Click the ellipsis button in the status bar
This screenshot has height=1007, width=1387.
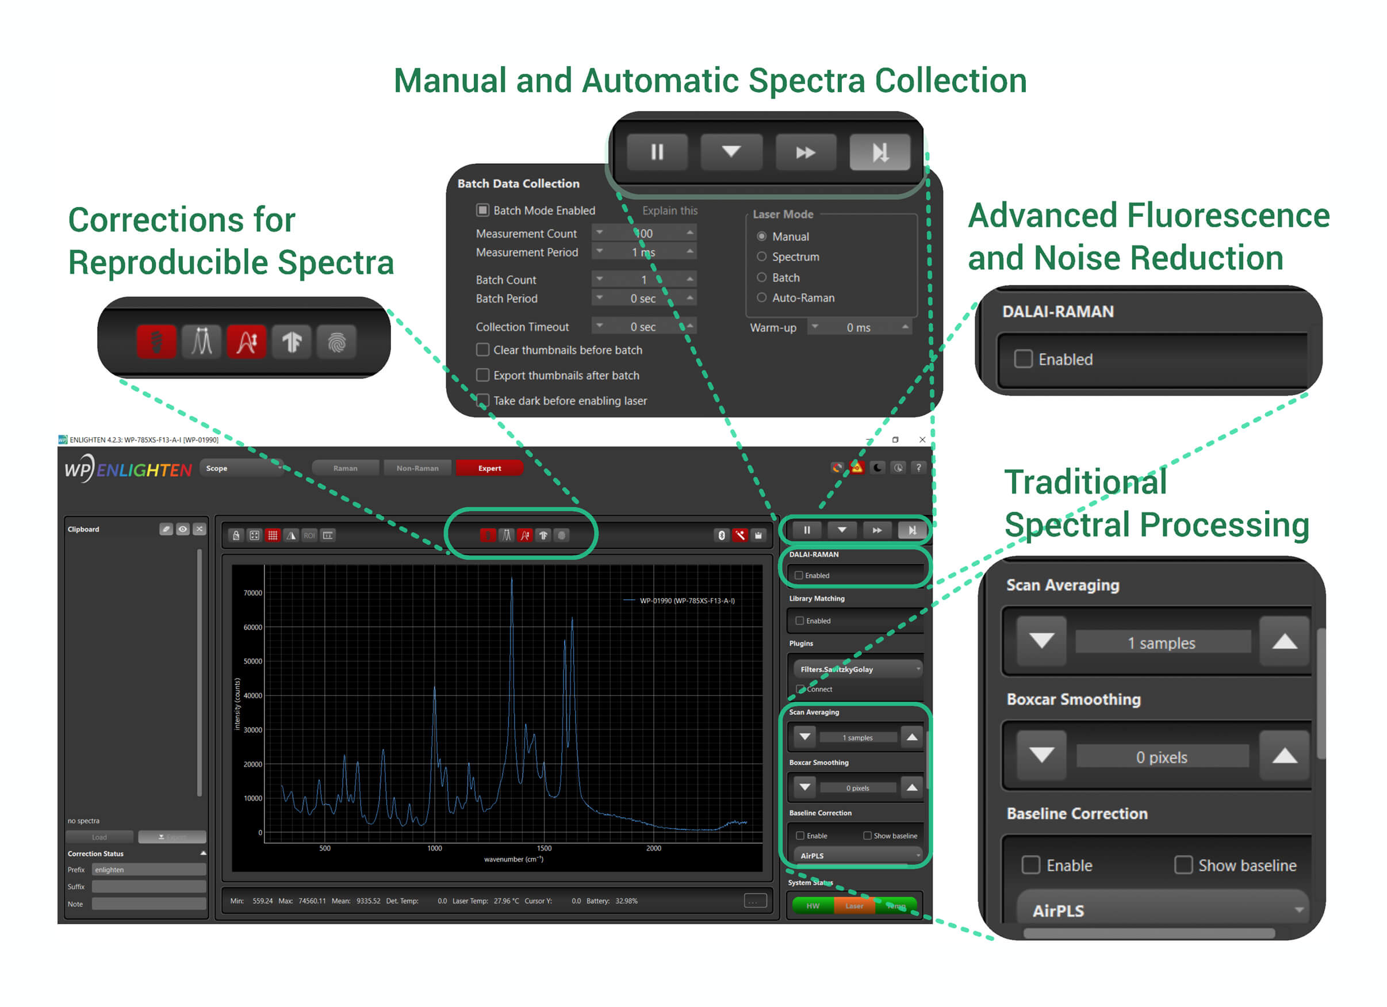point(755,901)
